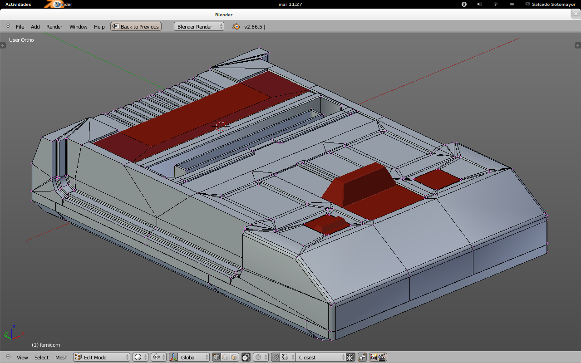Image resolution: width=581 pixels, height=363 pixels.
Task: Enable vertex select mode
Action: [x=216, y=358]
